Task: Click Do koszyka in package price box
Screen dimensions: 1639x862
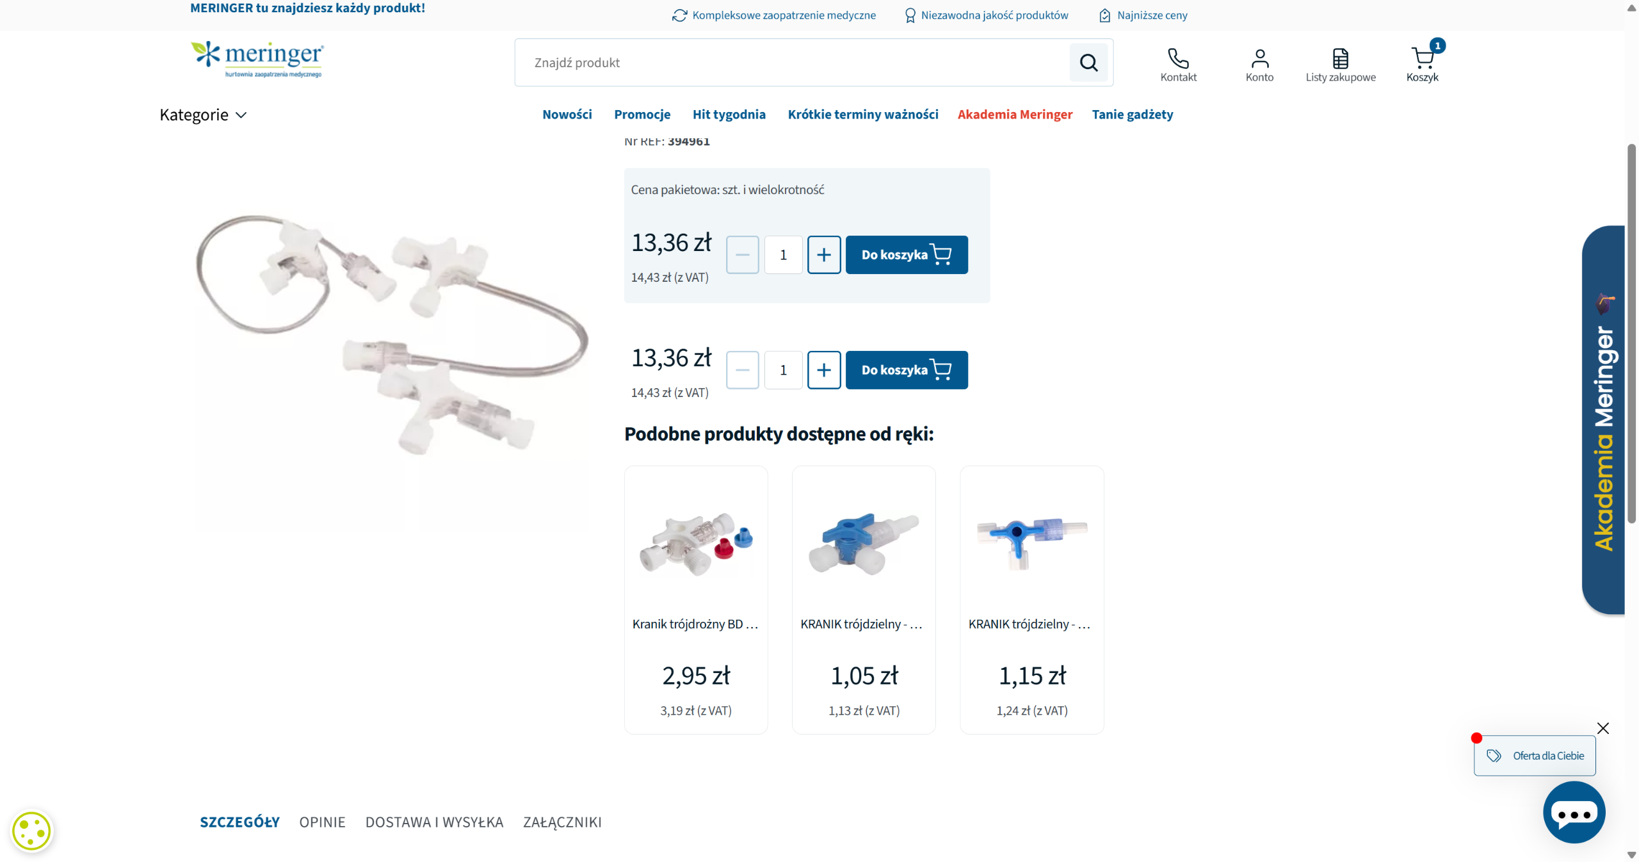Action: [906, 255]
